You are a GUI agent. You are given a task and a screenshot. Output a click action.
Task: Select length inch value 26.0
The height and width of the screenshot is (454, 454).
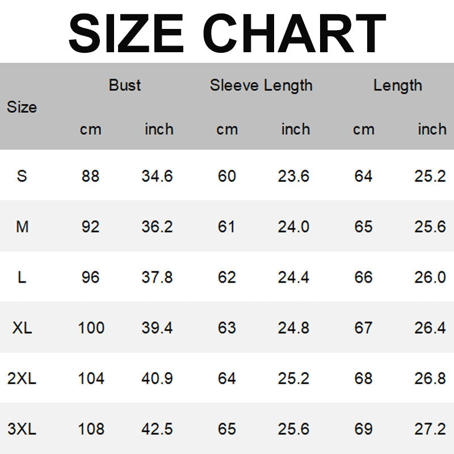430,277
